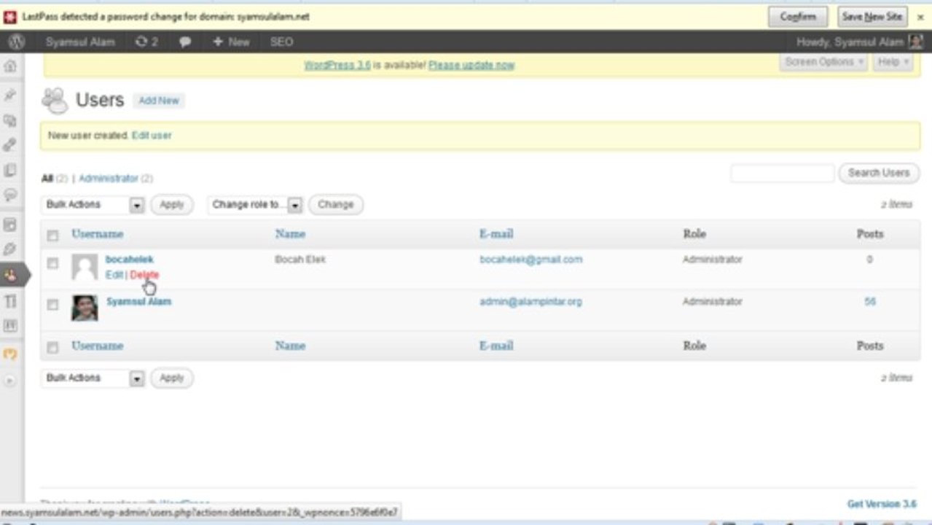Open the Media icon in sidebar
The image size is (932, 525).
point(10,120)
